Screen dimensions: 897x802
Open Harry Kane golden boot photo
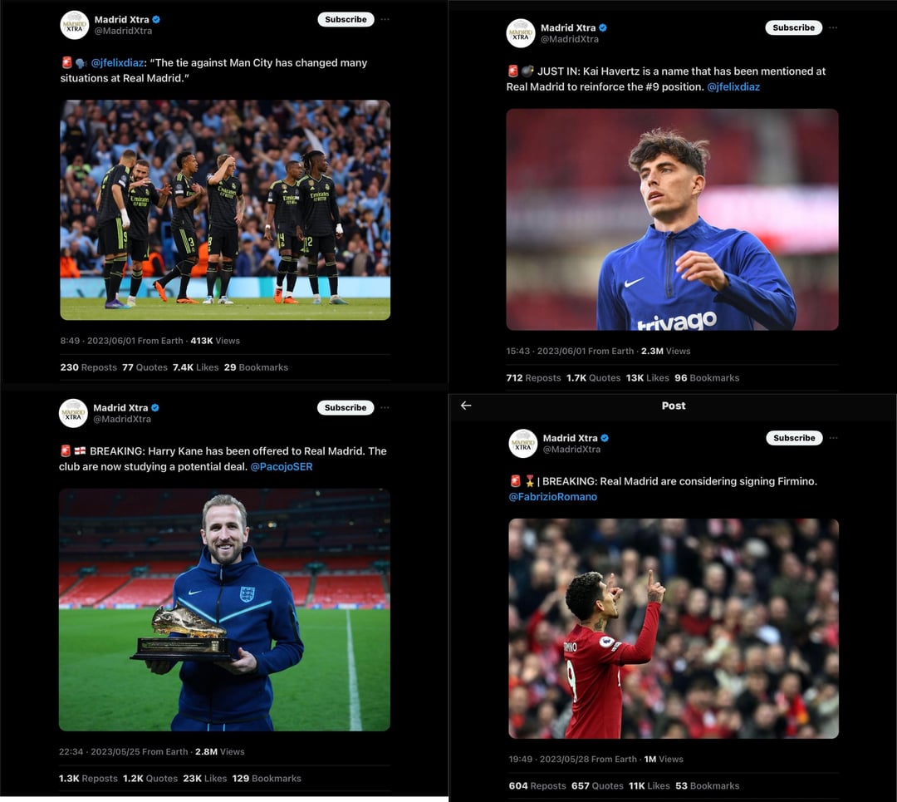point(224,610)
